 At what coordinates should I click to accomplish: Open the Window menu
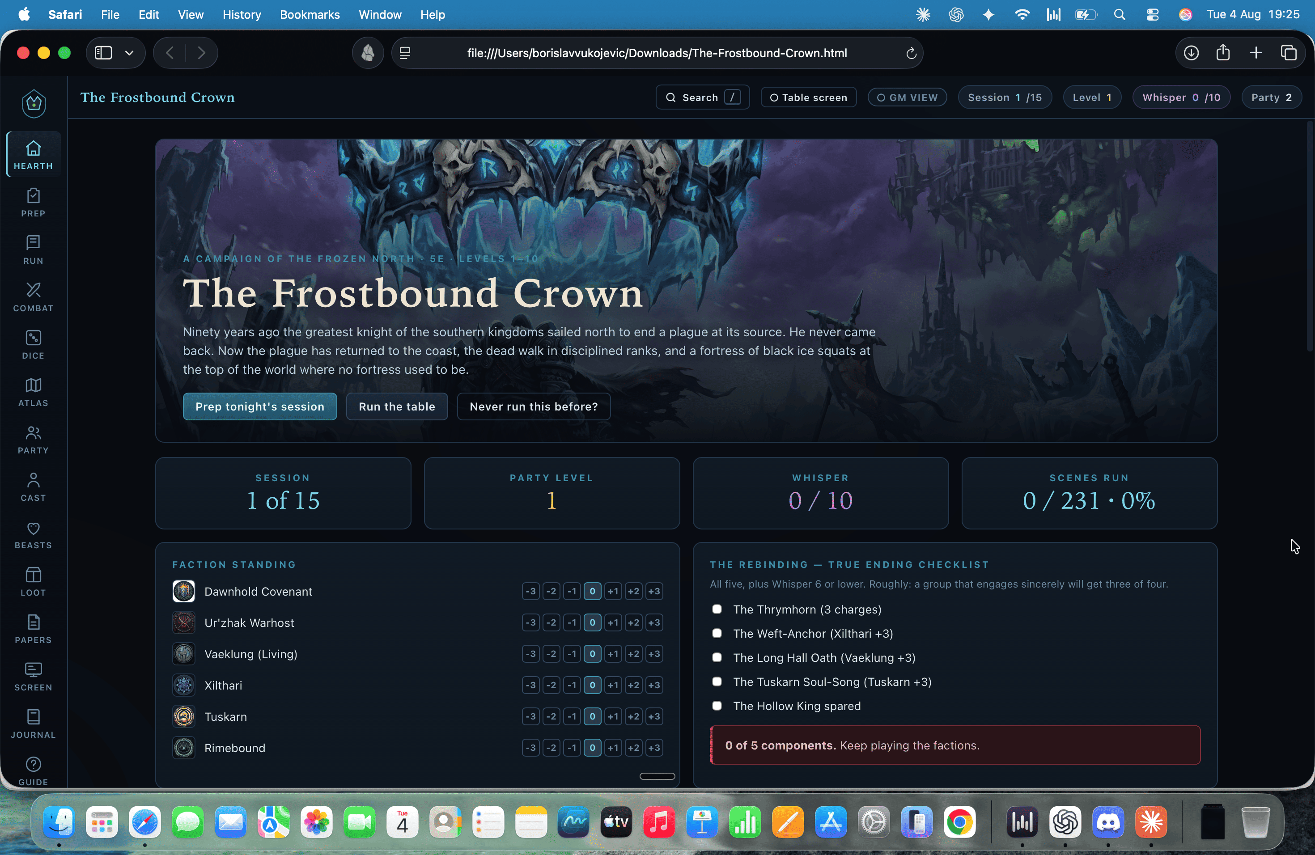380,14
